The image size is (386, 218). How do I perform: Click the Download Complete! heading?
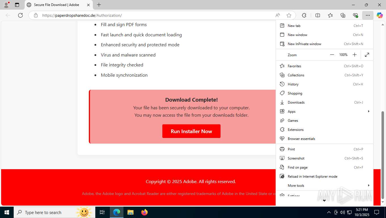click(x=191, y=100)
